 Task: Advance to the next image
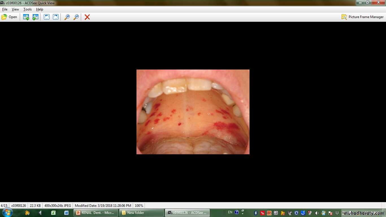35,17
